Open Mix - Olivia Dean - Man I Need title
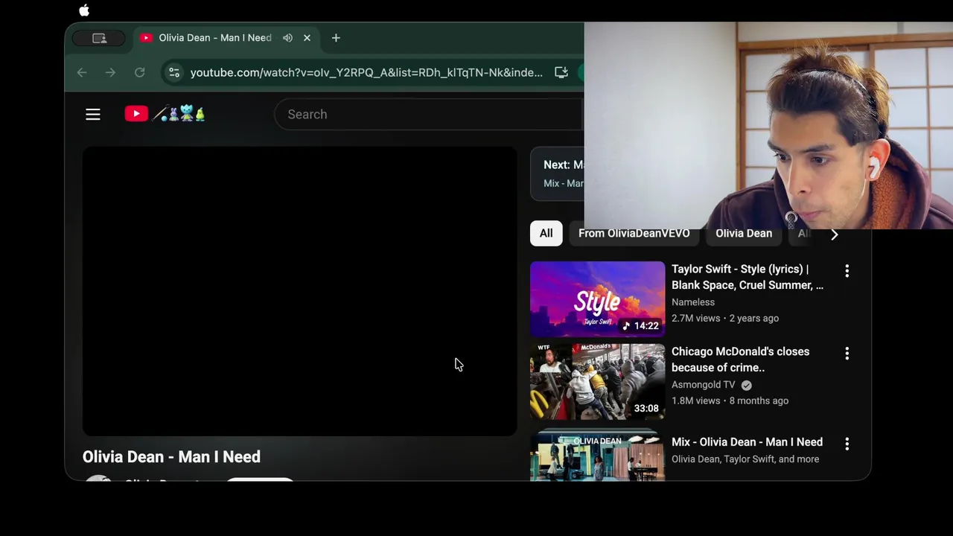The width and height of the screenshot is (953, 536). tap(747, 442)
